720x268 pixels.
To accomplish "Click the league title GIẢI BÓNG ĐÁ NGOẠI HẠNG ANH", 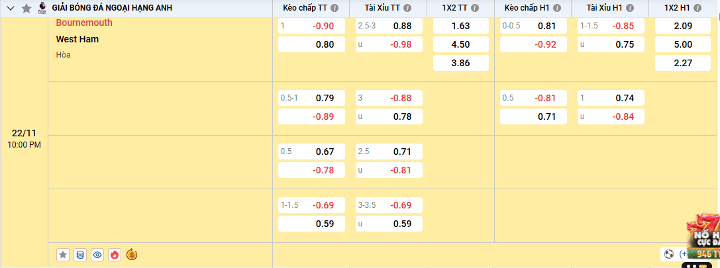I will point(112,8).
